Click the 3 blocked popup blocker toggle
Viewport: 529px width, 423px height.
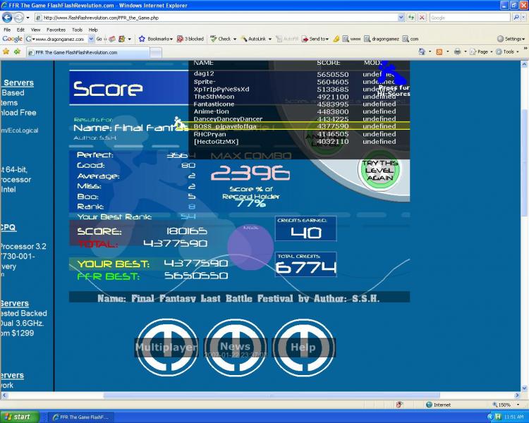(x=190, y=39)
